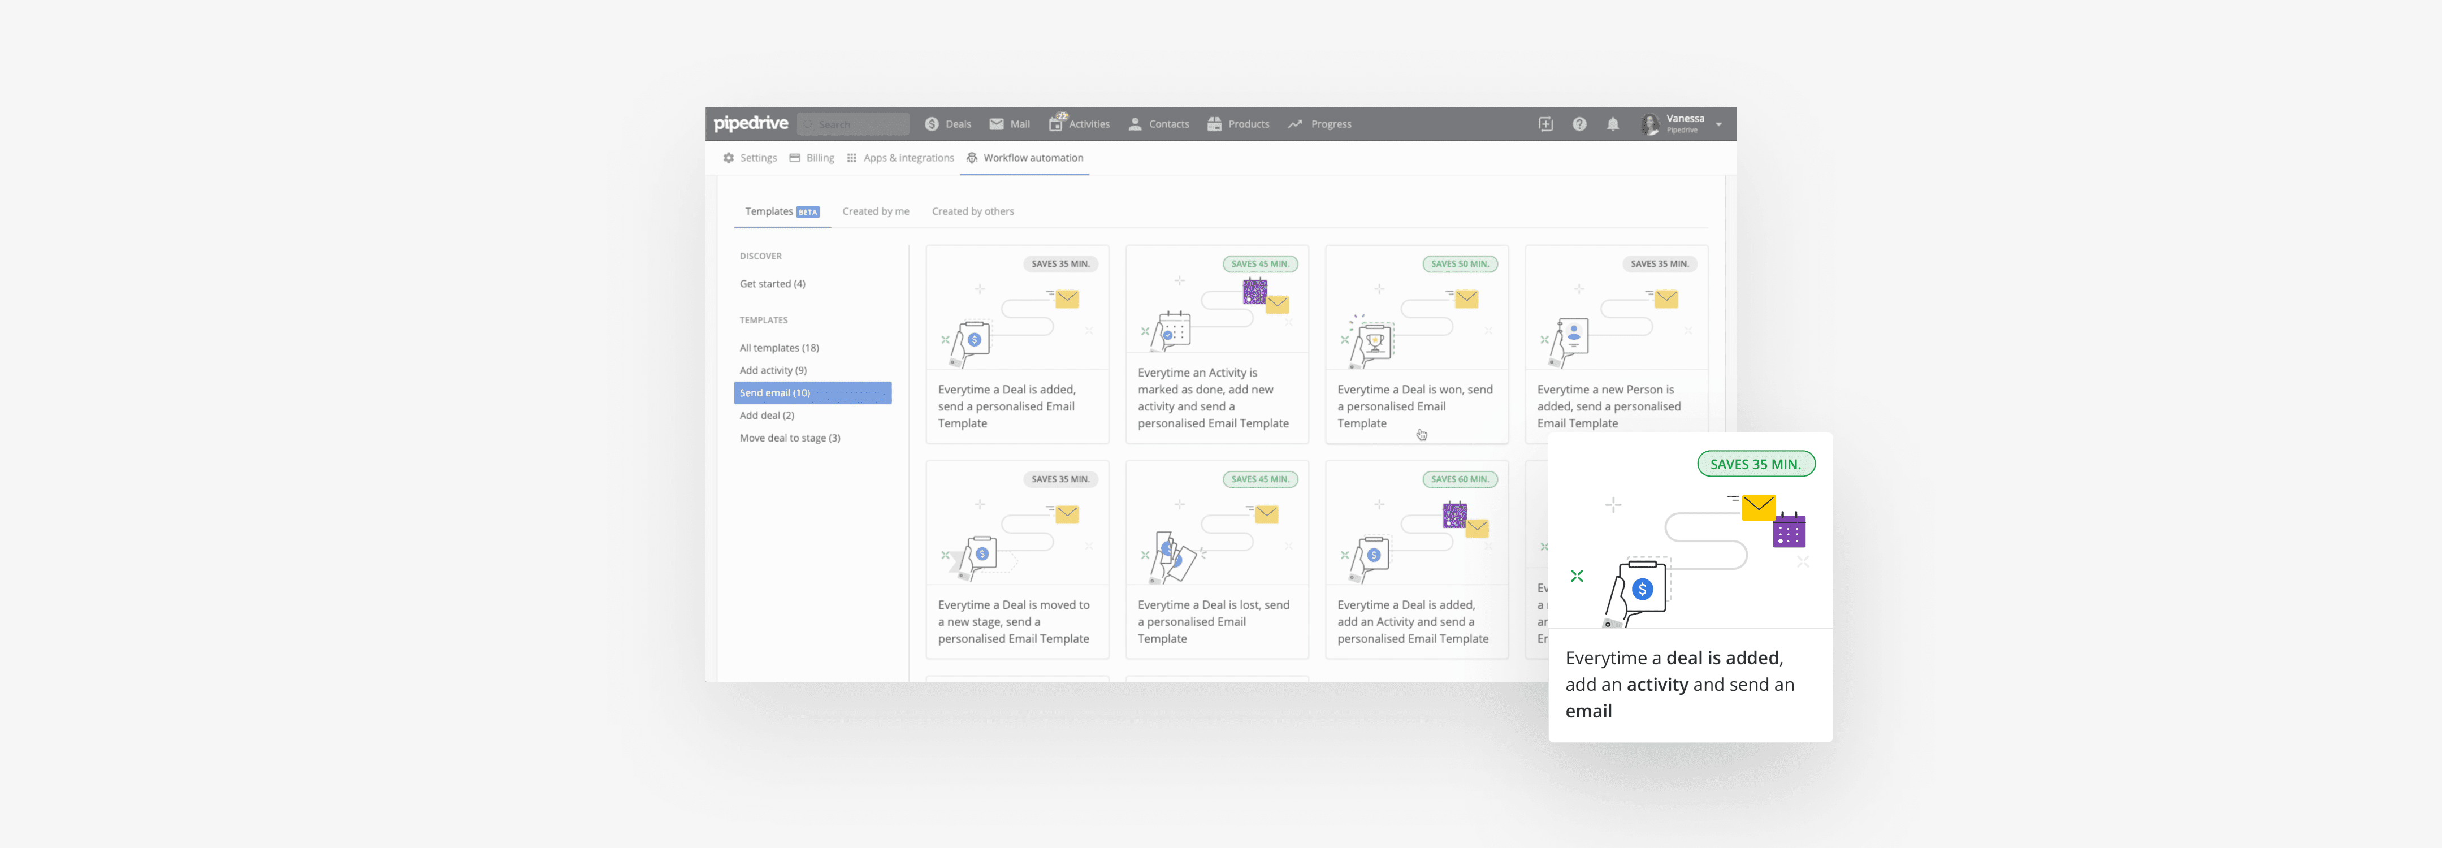Open the Deal is lost email template card
The width and height of the screenshot is (2442, 848).
pos(1216,560)
